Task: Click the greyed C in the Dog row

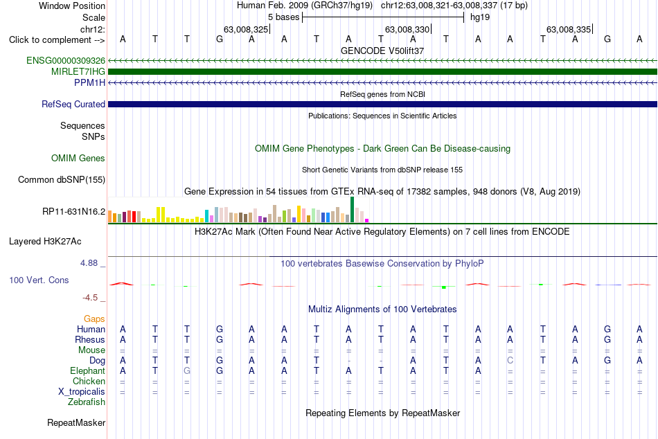Action: (510, 361)
